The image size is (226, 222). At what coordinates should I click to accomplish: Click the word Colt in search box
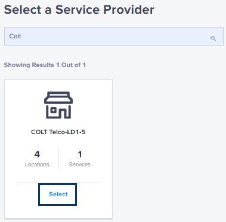(15, 36)
